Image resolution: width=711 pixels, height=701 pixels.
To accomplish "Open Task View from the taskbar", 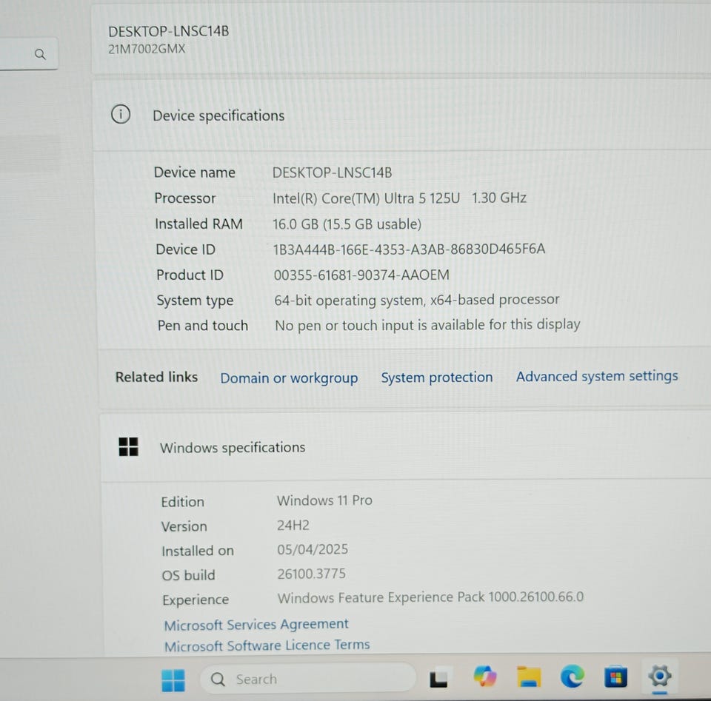I will point(440,678).
